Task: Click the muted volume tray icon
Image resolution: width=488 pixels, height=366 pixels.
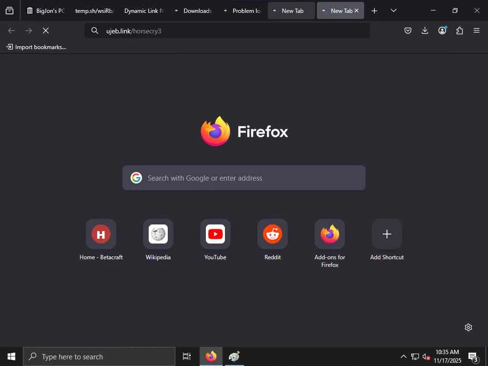Action: [426, 356]
